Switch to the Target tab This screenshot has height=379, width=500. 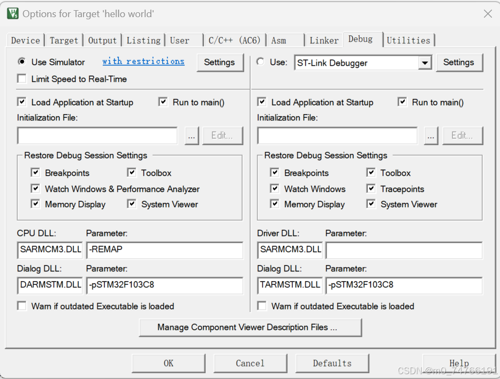[x=64, y=41]
